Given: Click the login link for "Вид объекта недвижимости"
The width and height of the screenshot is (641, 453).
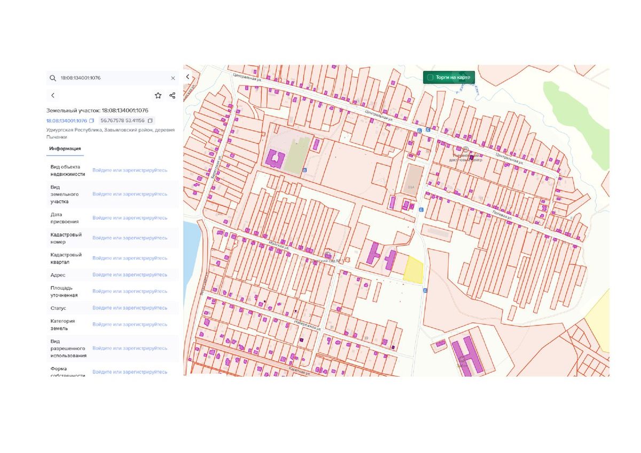Looking at the screenshot, I should pyautogui.click(x=130, y=170).
